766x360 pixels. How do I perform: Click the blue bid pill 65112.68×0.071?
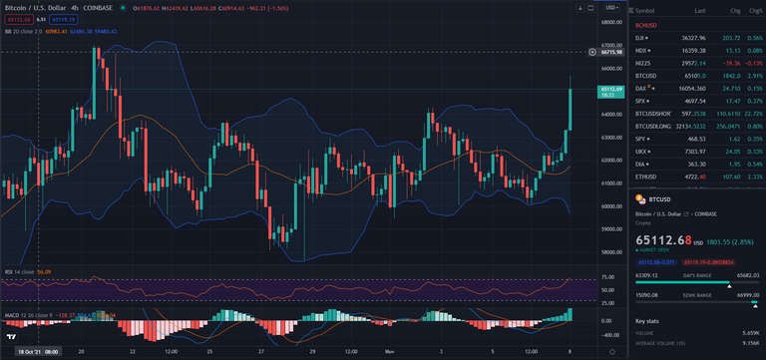pyautogui.click(x=656, y=262)
